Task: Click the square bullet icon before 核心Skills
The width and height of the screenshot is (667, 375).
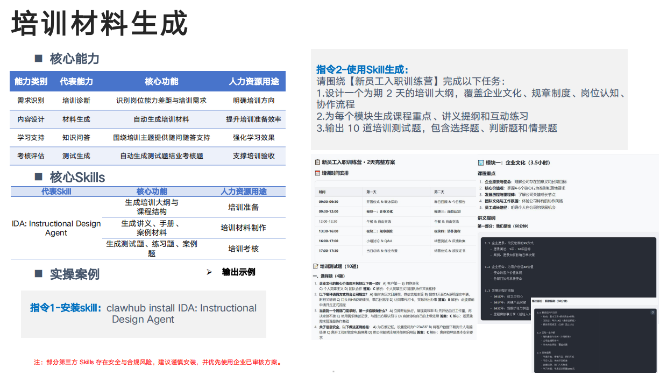Action: 38,177
